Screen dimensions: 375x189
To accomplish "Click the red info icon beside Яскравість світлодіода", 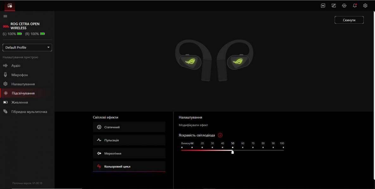I will click(x=220, y=135).
